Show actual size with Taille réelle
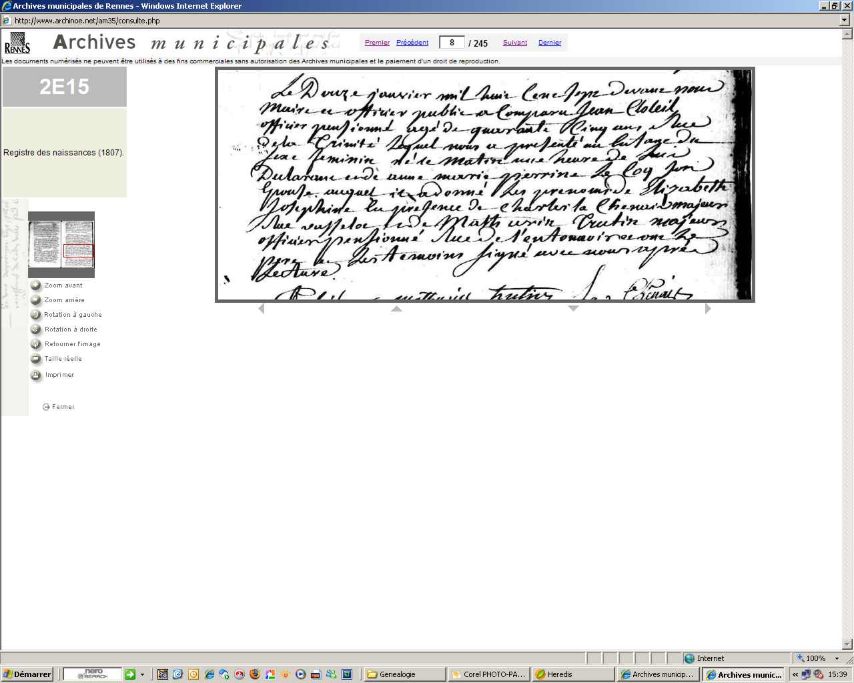854x683 pixels. (36, 359)
